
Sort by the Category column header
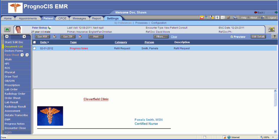tap(121, 42)
